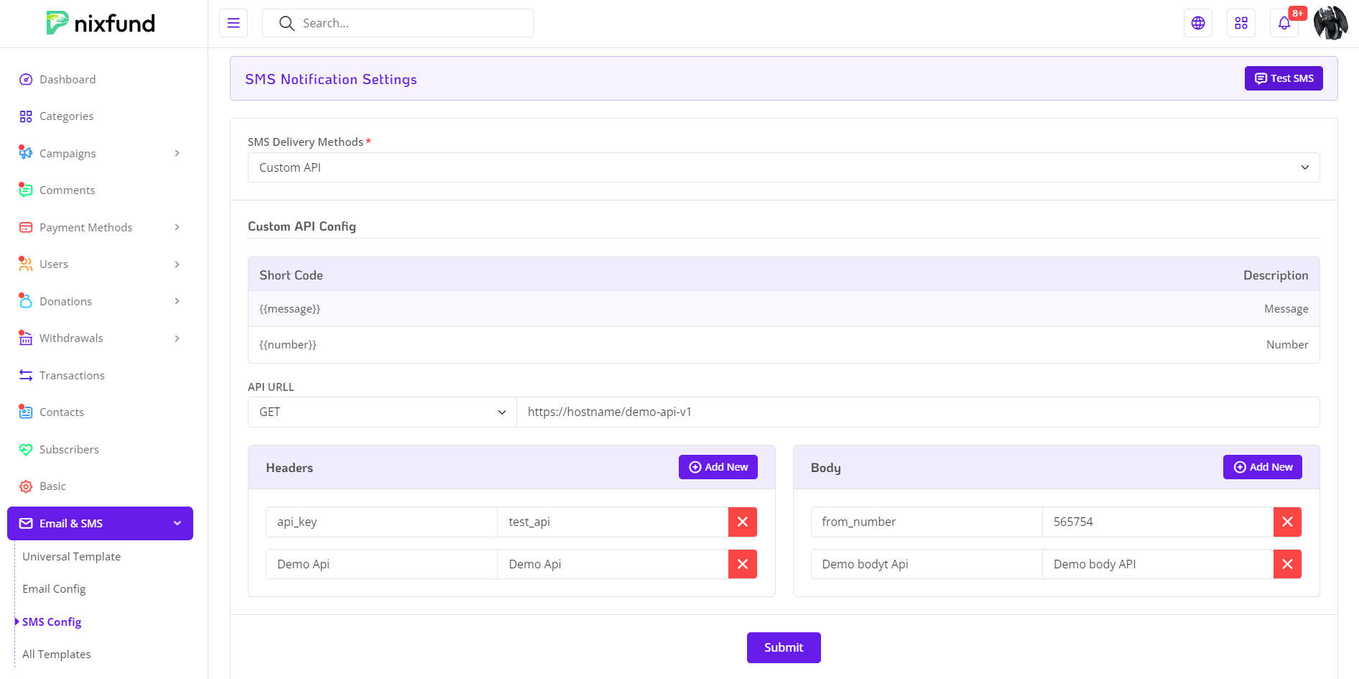Screen dimensions: 1359x679
Task: Click the hamburger sidebar toggle icon
Action: 233,23
